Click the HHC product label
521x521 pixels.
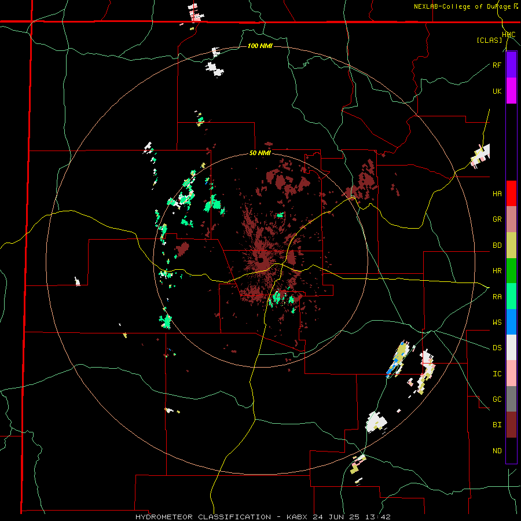(x=509, y=34)
